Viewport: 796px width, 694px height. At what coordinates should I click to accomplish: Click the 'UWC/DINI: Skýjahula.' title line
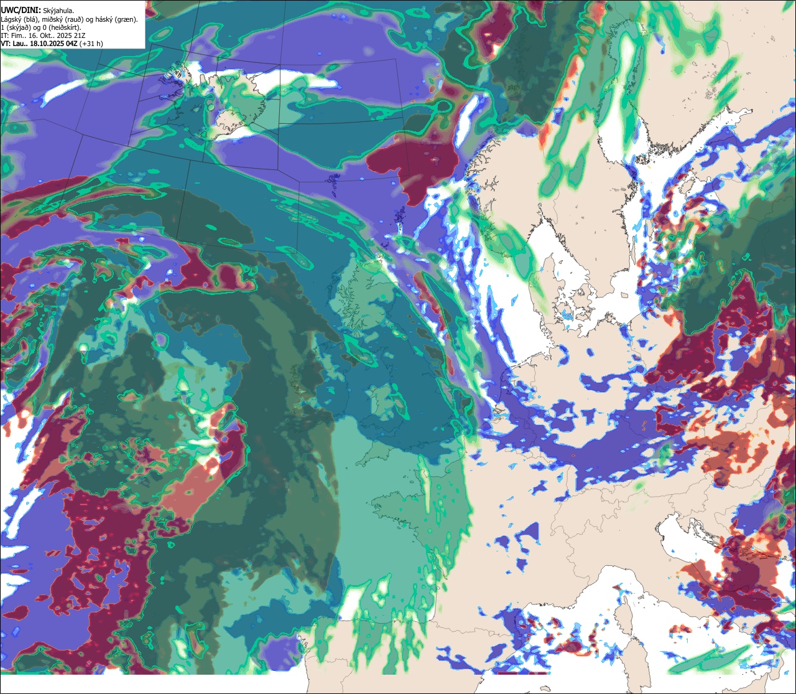coord(37,10)
